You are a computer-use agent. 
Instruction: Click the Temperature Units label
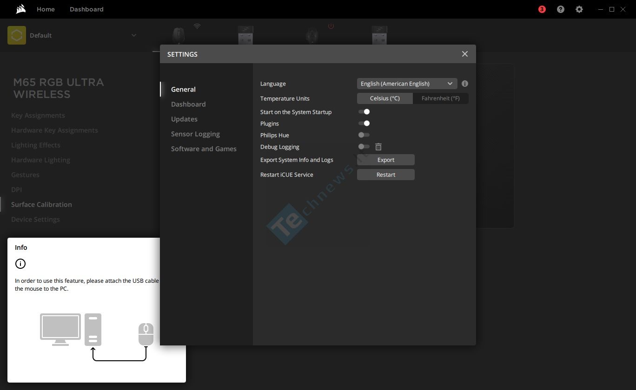285,98
